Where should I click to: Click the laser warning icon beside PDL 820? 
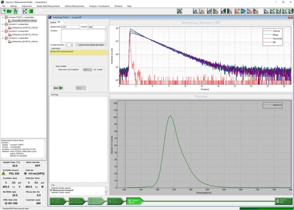[3, 174]
